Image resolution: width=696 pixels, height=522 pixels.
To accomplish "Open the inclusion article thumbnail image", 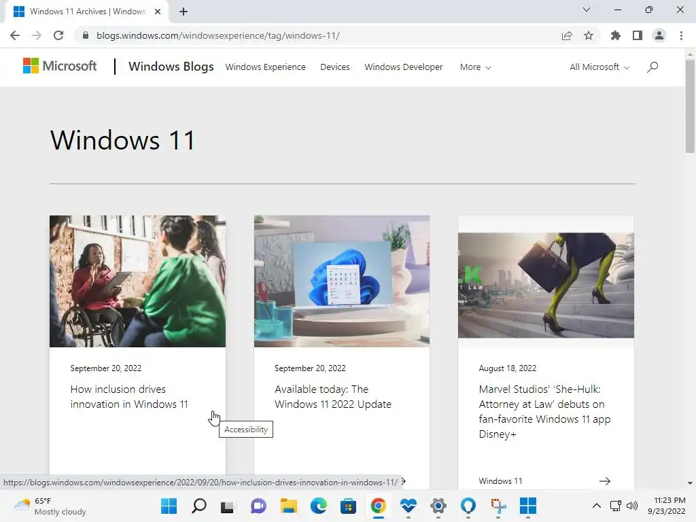I will (x=137, y=281).
